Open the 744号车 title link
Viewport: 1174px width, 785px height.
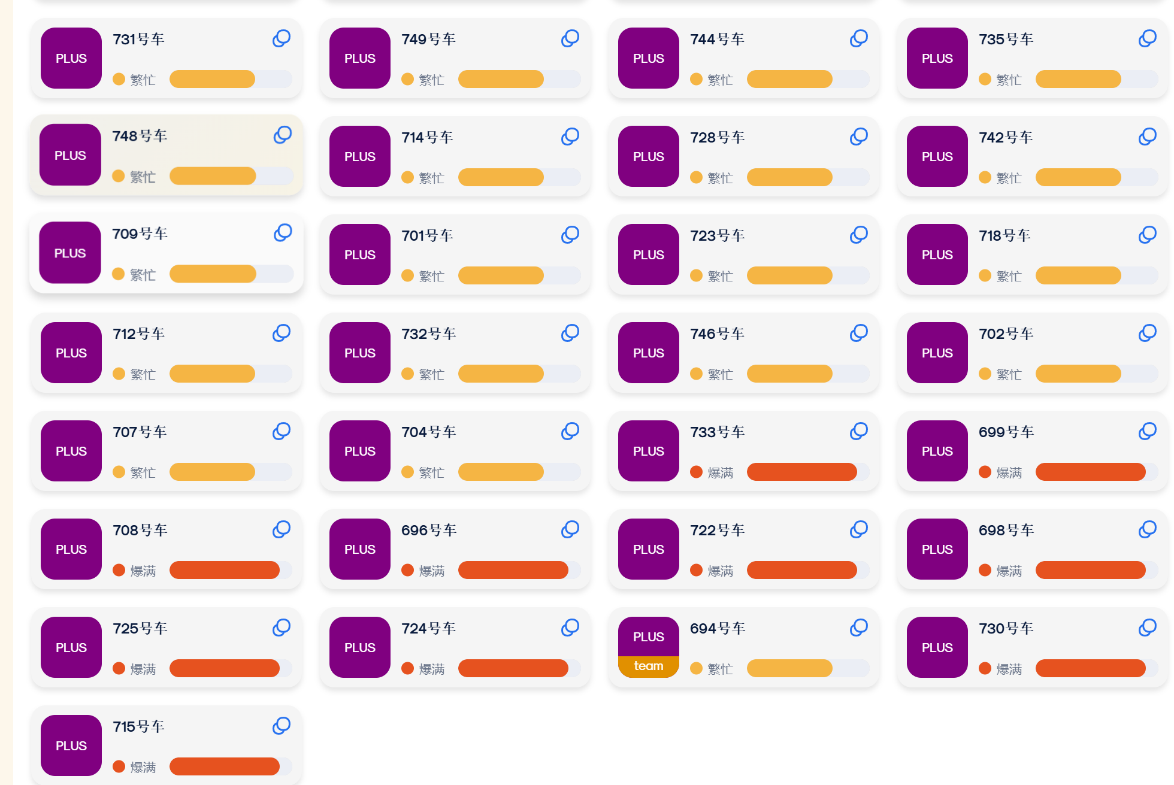717,40
